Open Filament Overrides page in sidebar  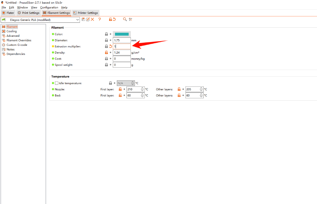click(19, 40)
